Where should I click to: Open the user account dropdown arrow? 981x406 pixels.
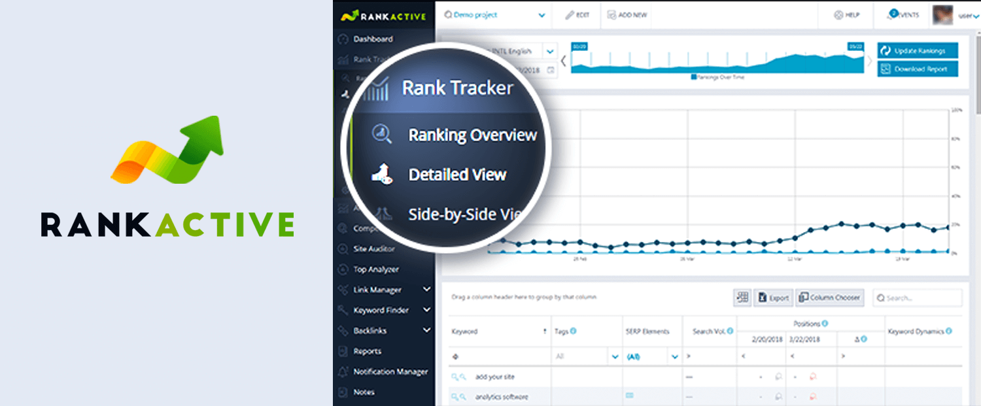tap(977, 16)
